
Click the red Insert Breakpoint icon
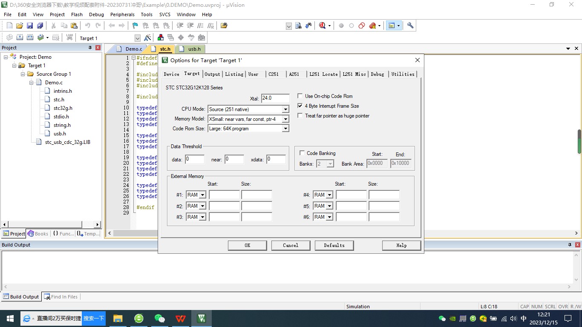[341, 26]
